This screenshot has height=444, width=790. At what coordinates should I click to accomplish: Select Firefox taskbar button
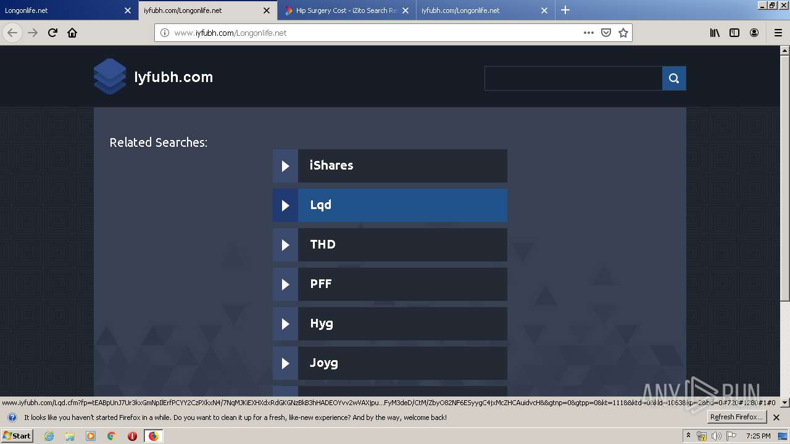153,436
